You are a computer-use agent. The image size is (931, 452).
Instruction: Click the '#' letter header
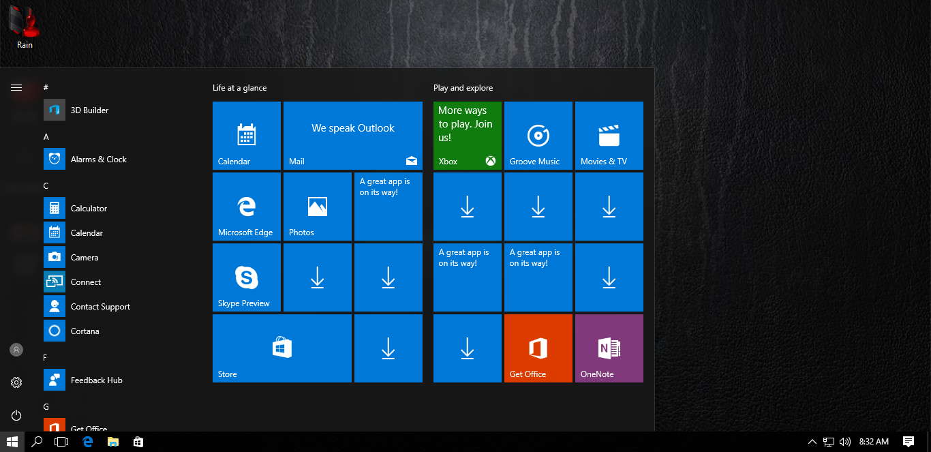[x=46, y=87]
